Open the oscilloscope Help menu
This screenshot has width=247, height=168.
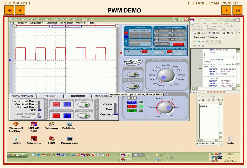click(x=91, y=23)
